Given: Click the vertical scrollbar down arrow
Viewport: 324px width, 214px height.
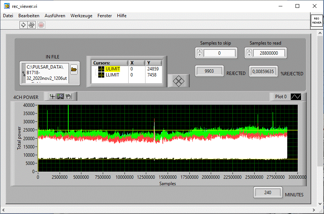Looking at the screenshot, I should [x=320, y=204].
